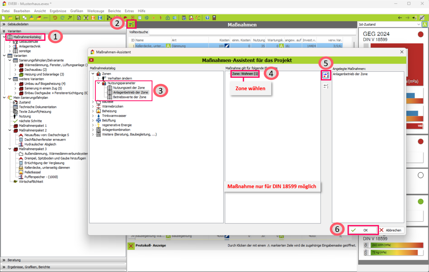Viewport: 429px width, 272px height.
Task: Open the help question mark icon
Action: click(x=207, y=18)
